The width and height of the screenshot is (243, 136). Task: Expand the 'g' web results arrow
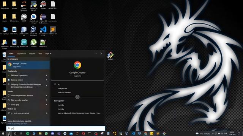click(46, 113)
